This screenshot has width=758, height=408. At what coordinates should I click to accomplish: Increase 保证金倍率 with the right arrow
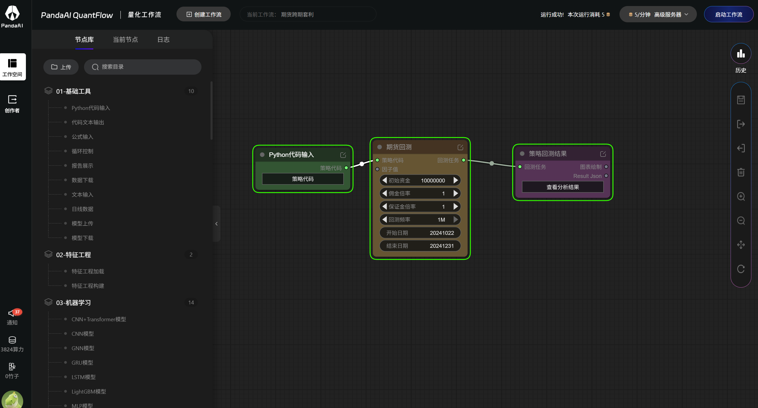pyautogui.click(x=456, y=207)
